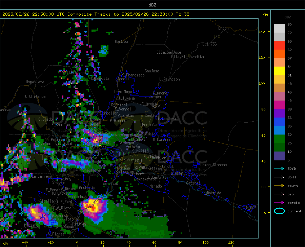Pick the magenta 39–42 dBZ swatch
Viewport: 305px width, 247px height.
tap(279, 105)
